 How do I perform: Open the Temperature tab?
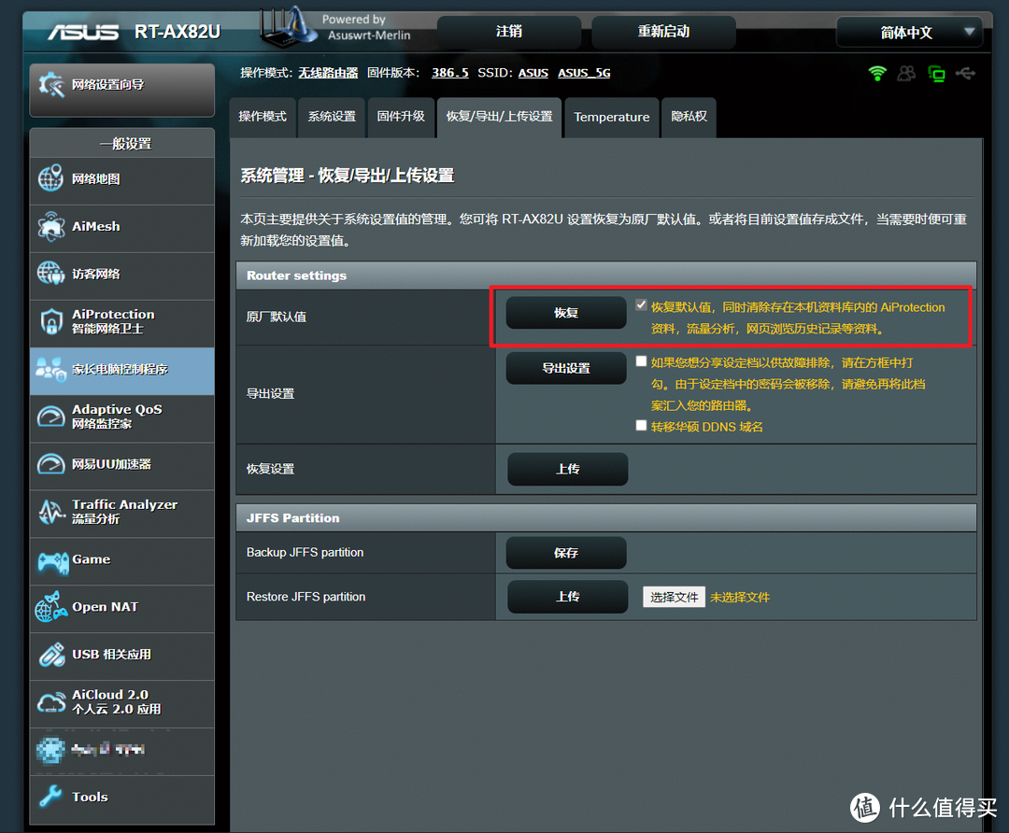tap(612, 117)
